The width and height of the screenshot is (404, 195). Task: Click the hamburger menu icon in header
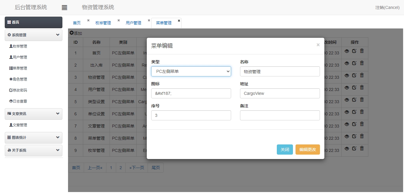pos(64,8)
